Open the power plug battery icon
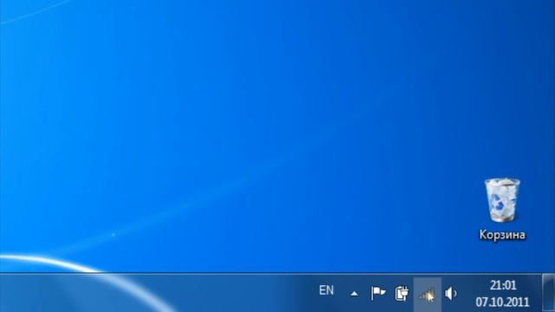 [x=402, y=294]
